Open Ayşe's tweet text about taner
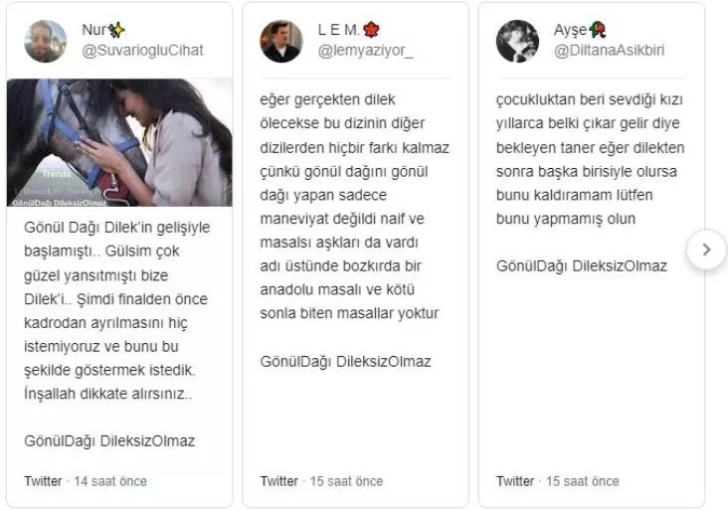Viewport: 728px width, 511px height. (591, 159)
